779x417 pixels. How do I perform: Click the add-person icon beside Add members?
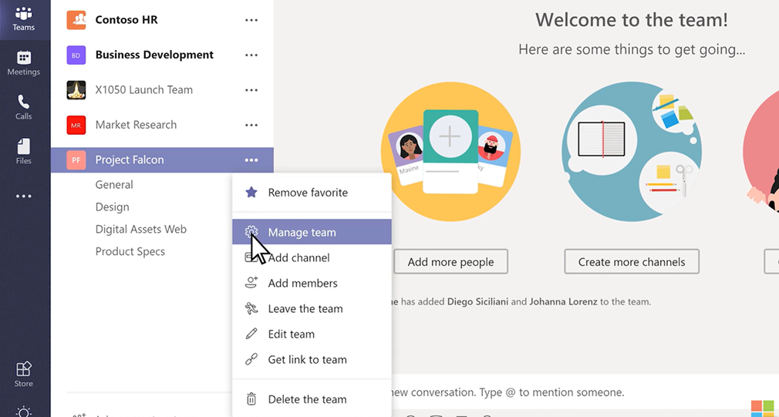click(251, 283)
